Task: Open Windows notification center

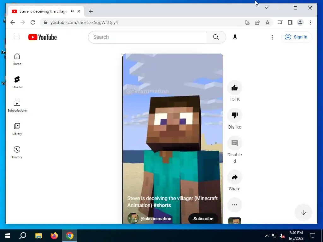Action: 313,236
